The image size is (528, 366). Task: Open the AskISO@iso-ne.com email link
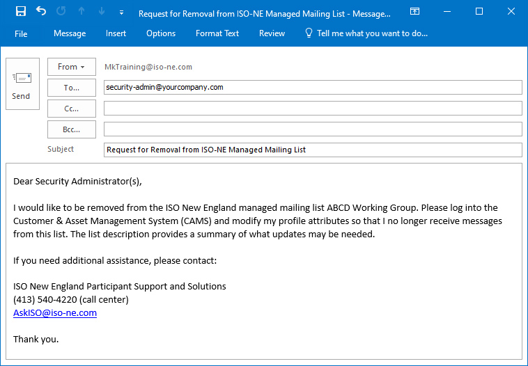click(x=55, y=313)
